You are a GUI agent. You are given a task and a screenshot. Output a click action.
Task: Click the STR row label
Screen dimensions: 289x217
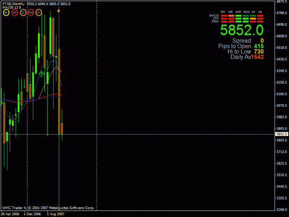[x=216, y=19]
